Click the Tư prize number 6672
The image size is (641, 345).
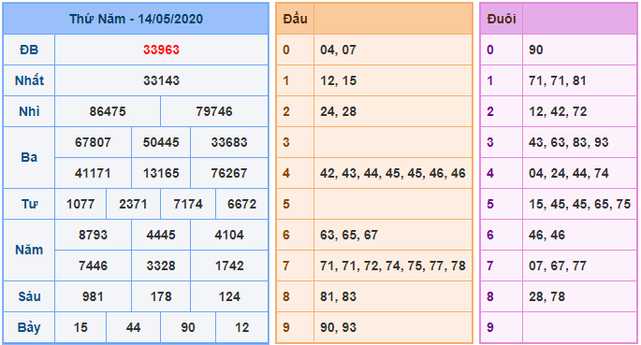tap(242, 204)
